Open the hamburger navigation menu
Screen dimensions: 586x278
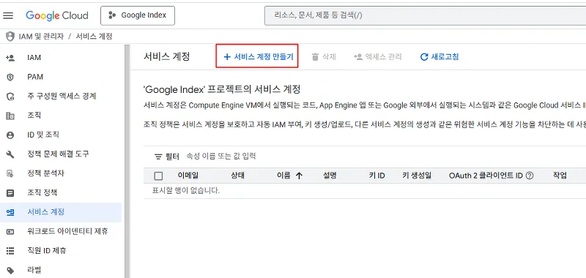8,15
